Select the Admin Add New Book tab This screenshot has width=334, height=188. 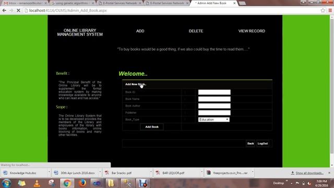coord(213,3)
